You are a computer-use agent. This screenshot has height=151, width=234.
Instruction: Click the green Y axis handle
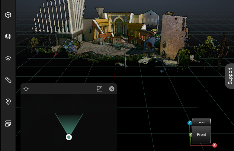[191, 135]
